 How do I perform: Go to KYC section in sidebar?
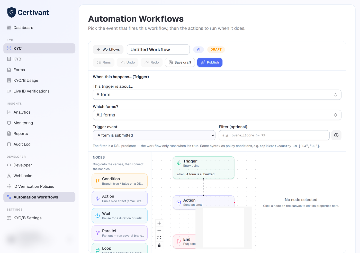pyautogui.click(x=39, y=48)
